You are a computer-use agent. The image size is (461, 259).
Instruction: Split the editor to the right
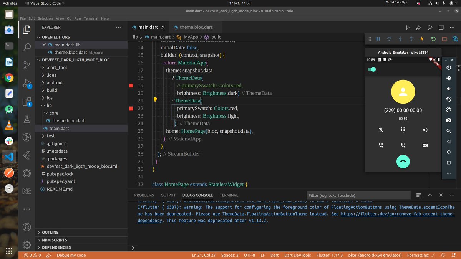[x=441, y=28]
